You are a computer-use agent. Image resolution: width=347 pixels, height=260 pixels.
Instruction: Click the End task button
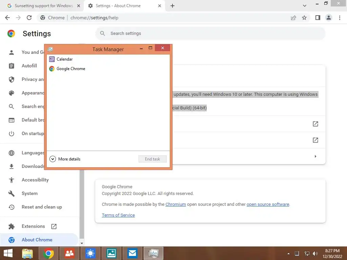point(152,159)
